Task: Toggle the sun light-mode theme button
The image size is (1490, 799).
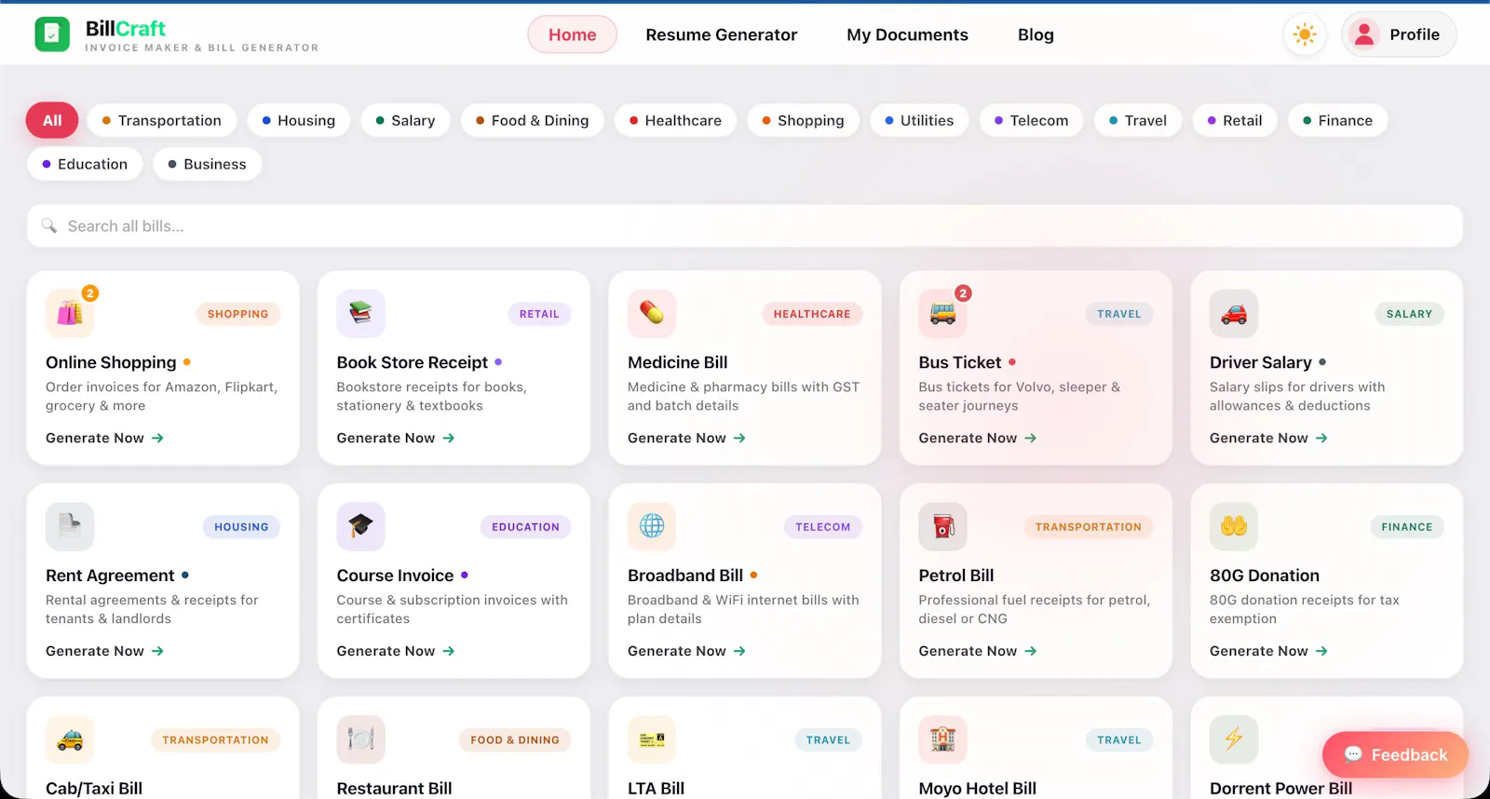Action: 1305,34
